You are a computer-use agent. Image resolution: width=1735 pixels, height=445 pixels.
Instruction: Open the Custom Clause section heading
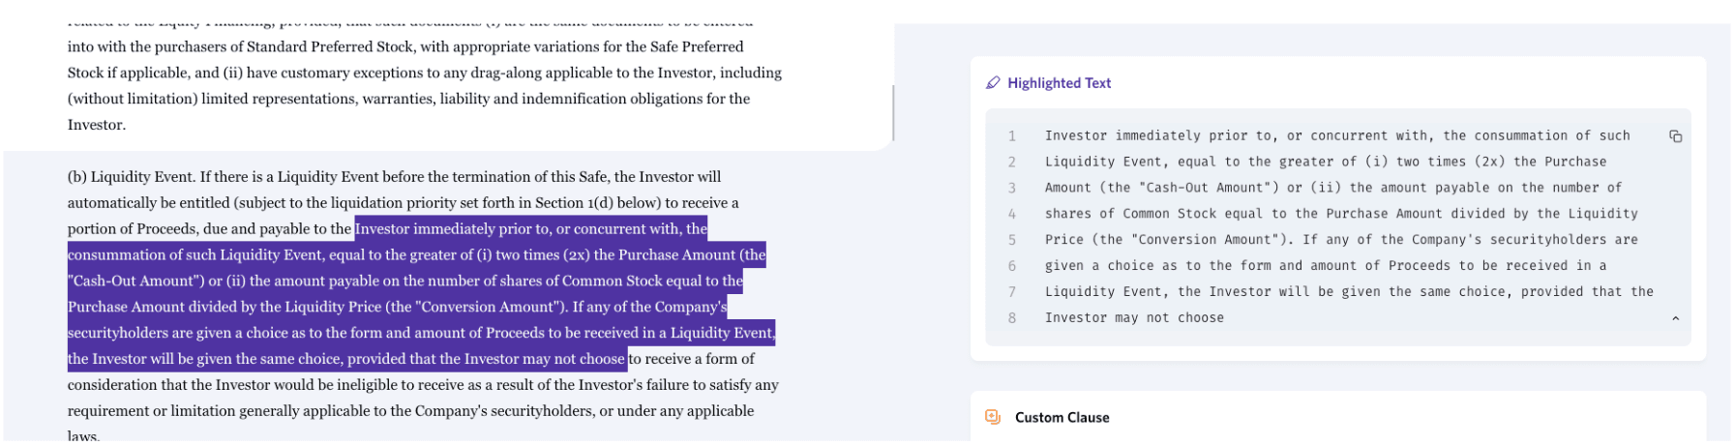coord(1062,418)
